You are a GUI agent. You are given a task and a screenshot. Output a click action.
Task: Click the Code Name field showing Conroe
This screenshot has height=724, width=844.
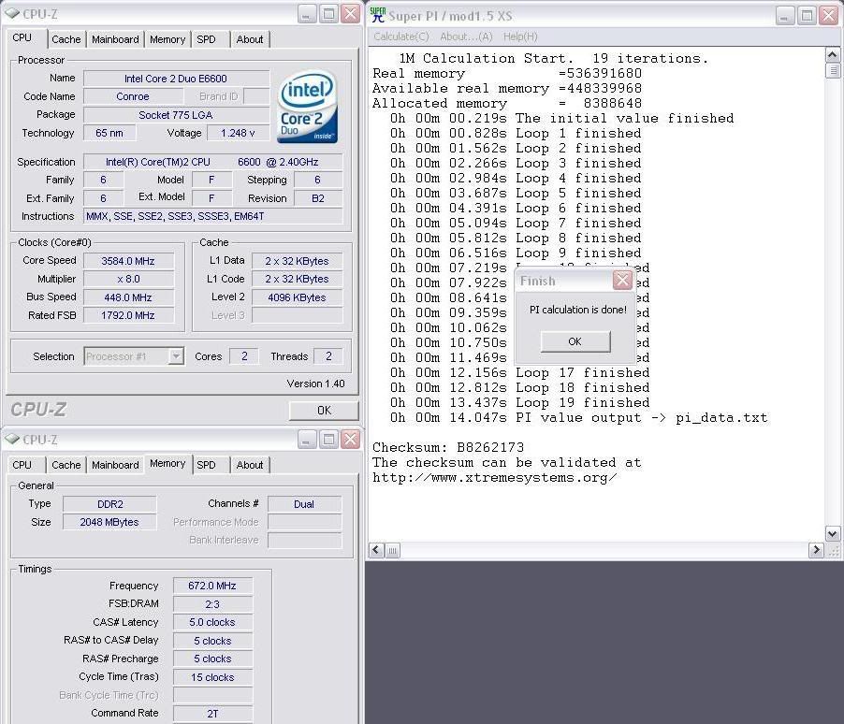tap(133, 96)
